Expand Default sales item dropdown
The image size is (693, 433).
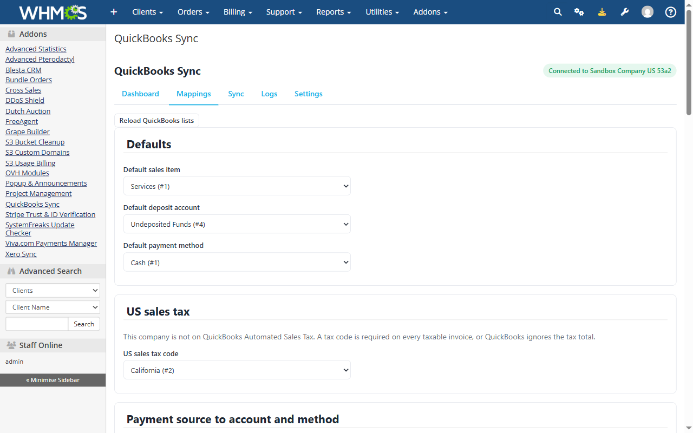237,186
